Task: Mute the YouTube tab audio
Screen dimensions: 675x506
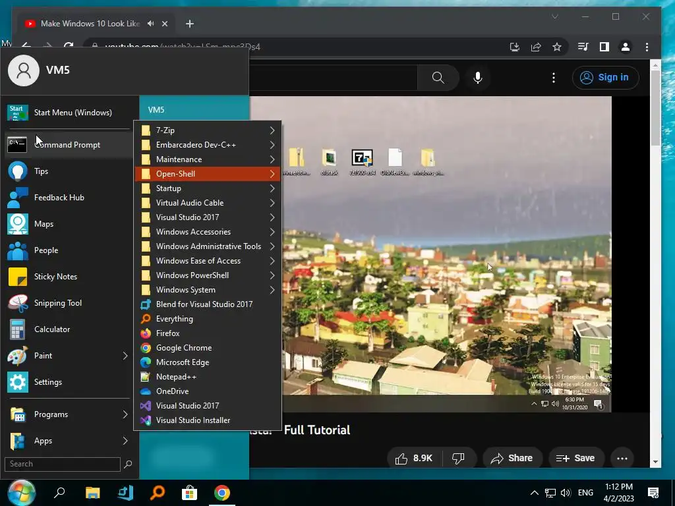Action: (x=150, y=24)
